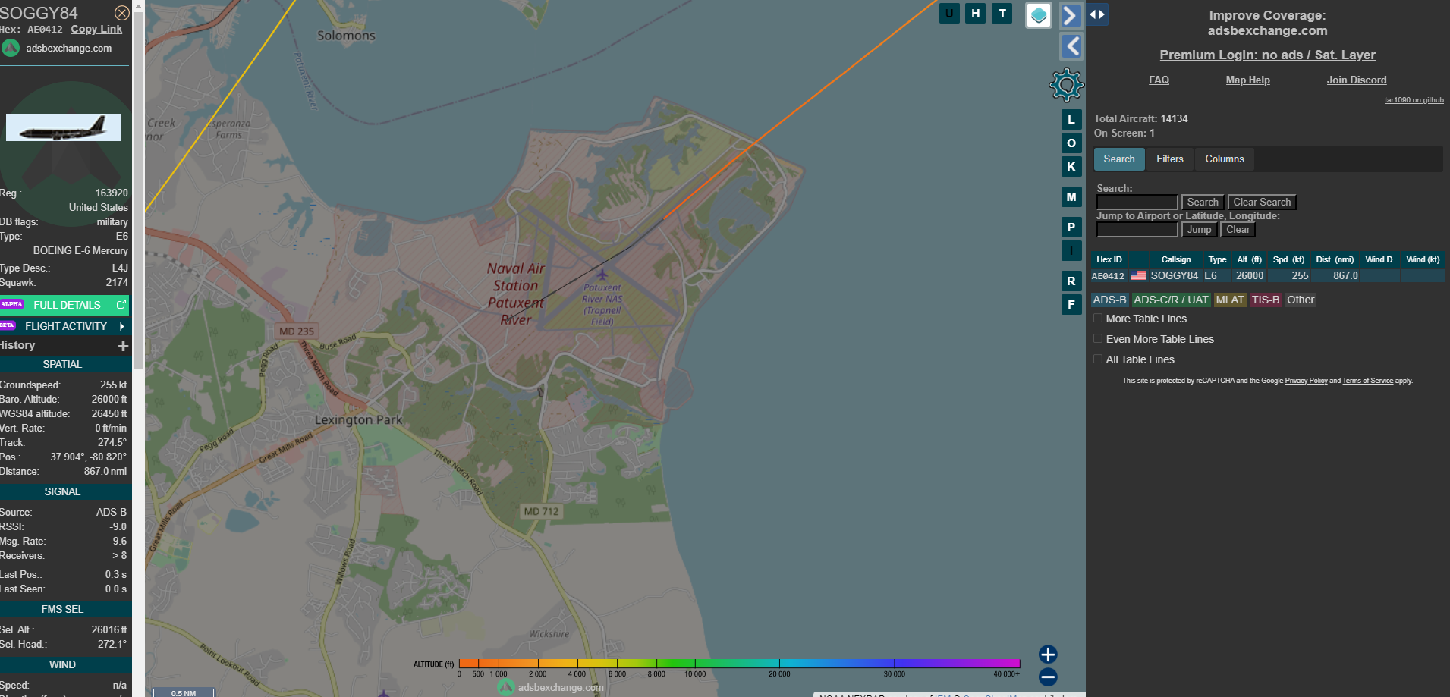Open the FLIGHT ACTIVITY beta section
Image resolution: width=1450 pixels, height=697 pixels.
pos(64,326)
